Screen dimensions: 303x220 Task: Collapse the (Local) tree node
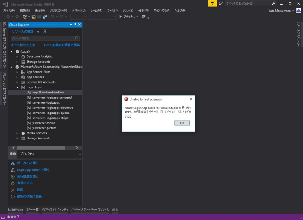click(x=11, y=51)
